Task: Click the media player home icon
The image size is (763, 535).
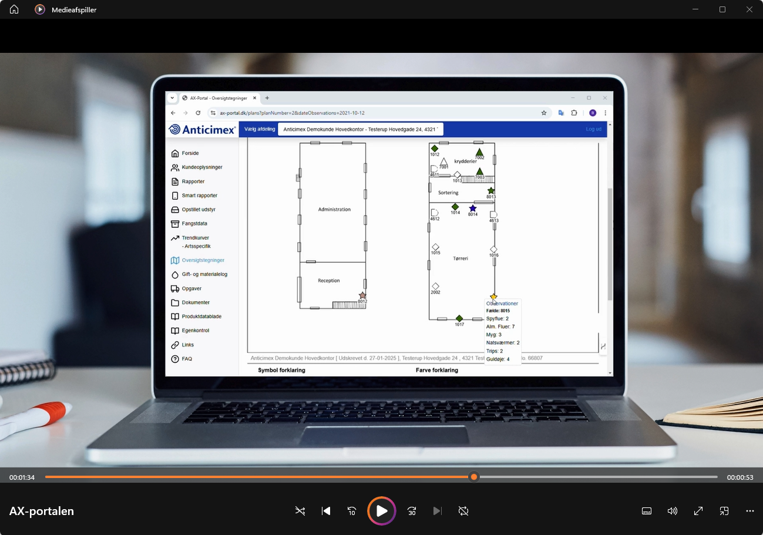Action: pos(14,9)
